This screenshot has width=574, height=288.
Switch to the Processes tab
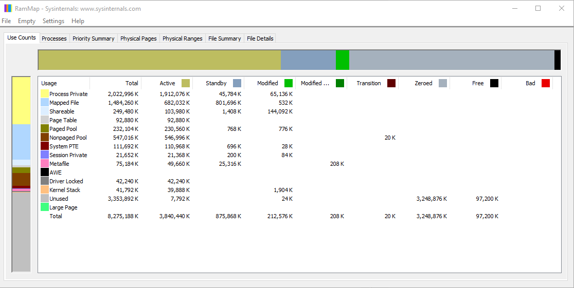coord(54,39)
